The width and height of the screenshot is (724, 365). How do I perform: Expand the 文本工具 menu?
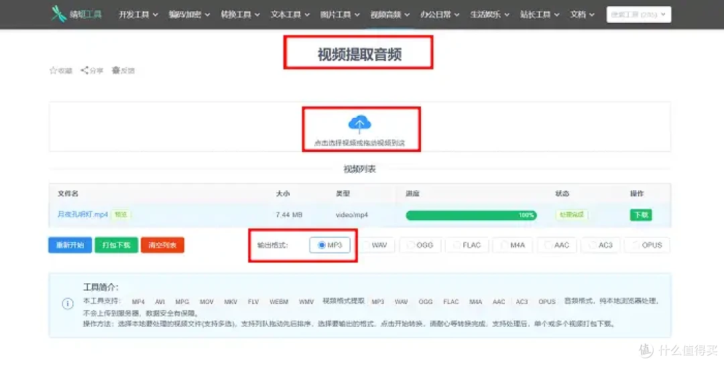(290, 14)
